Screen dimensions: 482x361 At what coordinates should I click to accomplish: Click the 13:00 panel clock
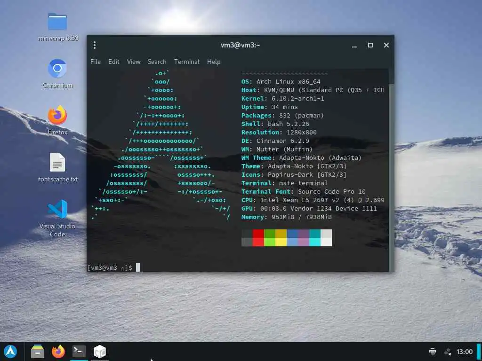point(464,352)
